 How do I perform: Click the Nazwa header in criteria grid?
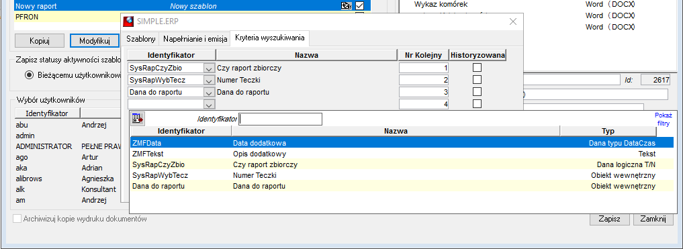pyautogui.click(x=307, y=55)
